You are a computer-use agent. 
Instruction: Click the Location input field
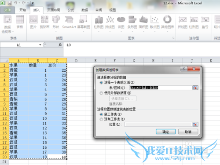(158, 125)
